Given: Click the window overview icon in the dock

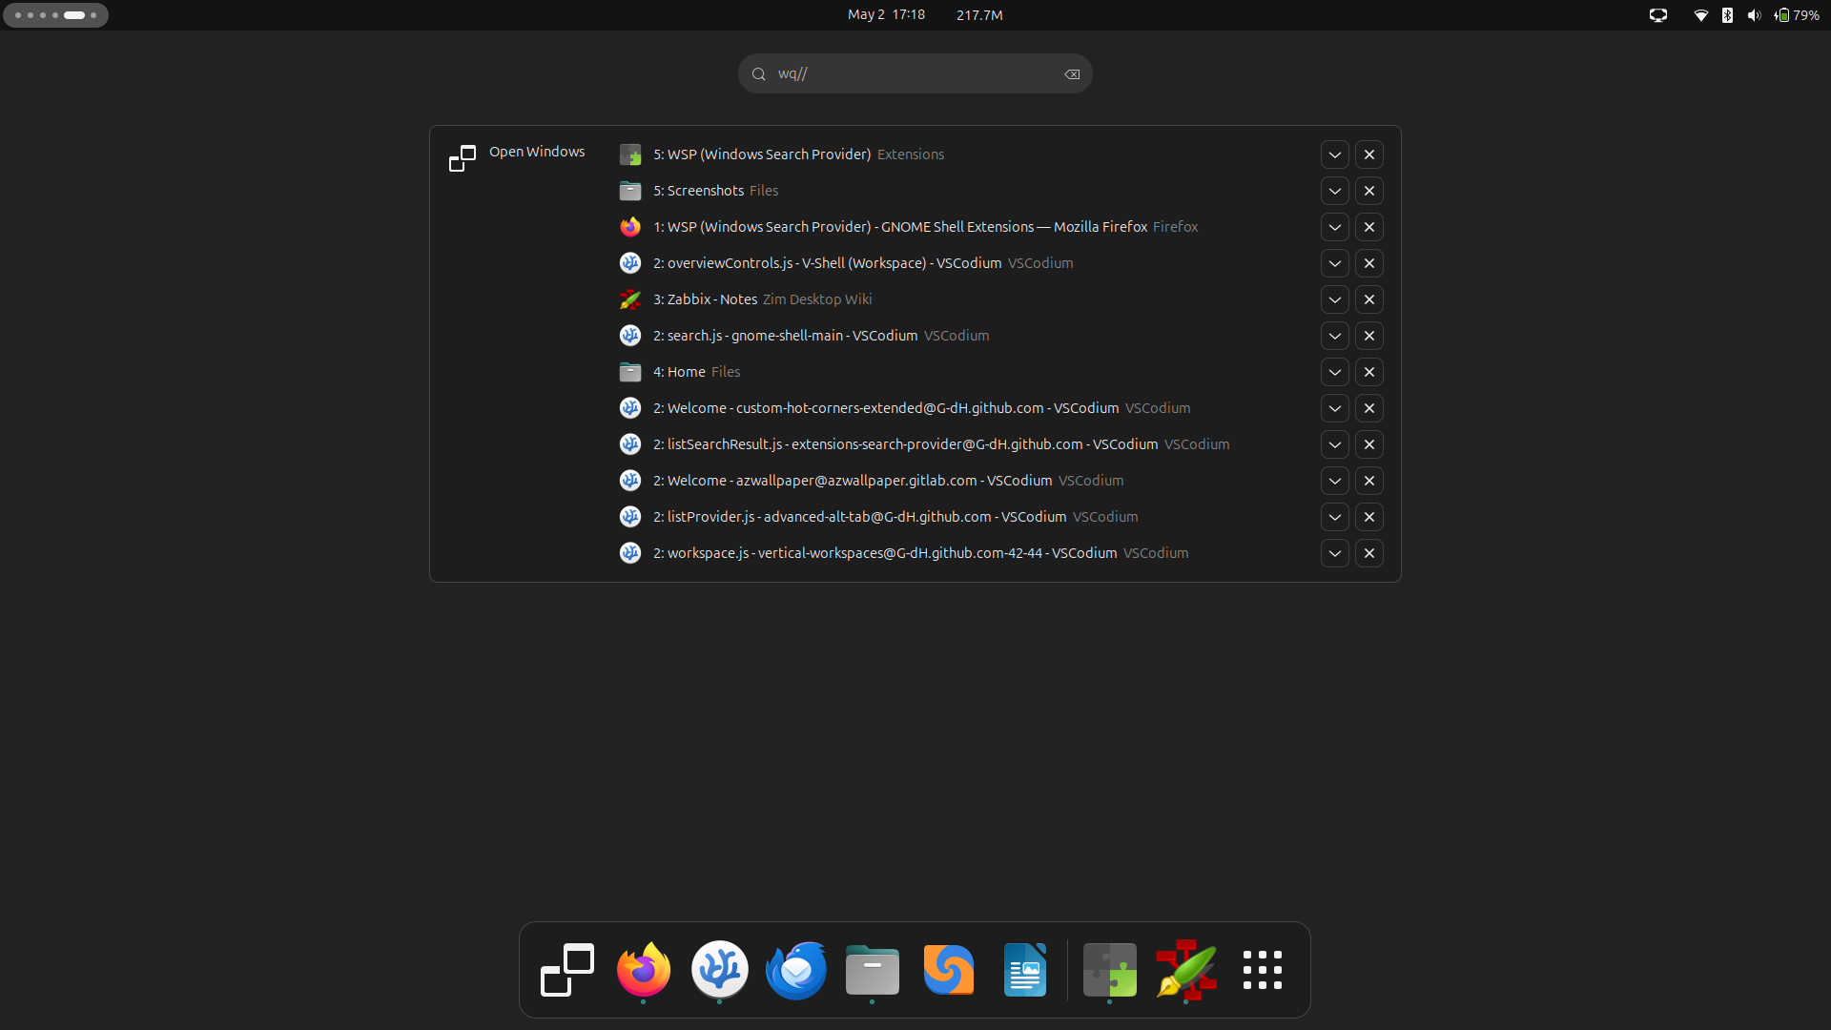Looking at the screenshot, I should [567, 970].
